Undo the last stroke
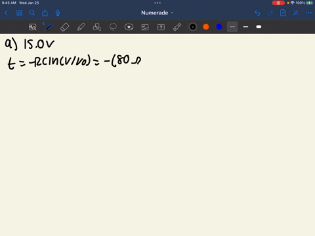The image size is (315, 236). tap(257, 13)
